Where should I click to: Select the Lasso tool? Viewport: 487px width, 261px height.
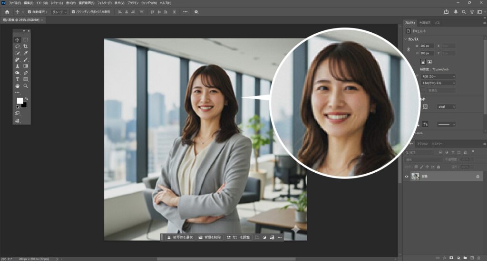(18, 47)
